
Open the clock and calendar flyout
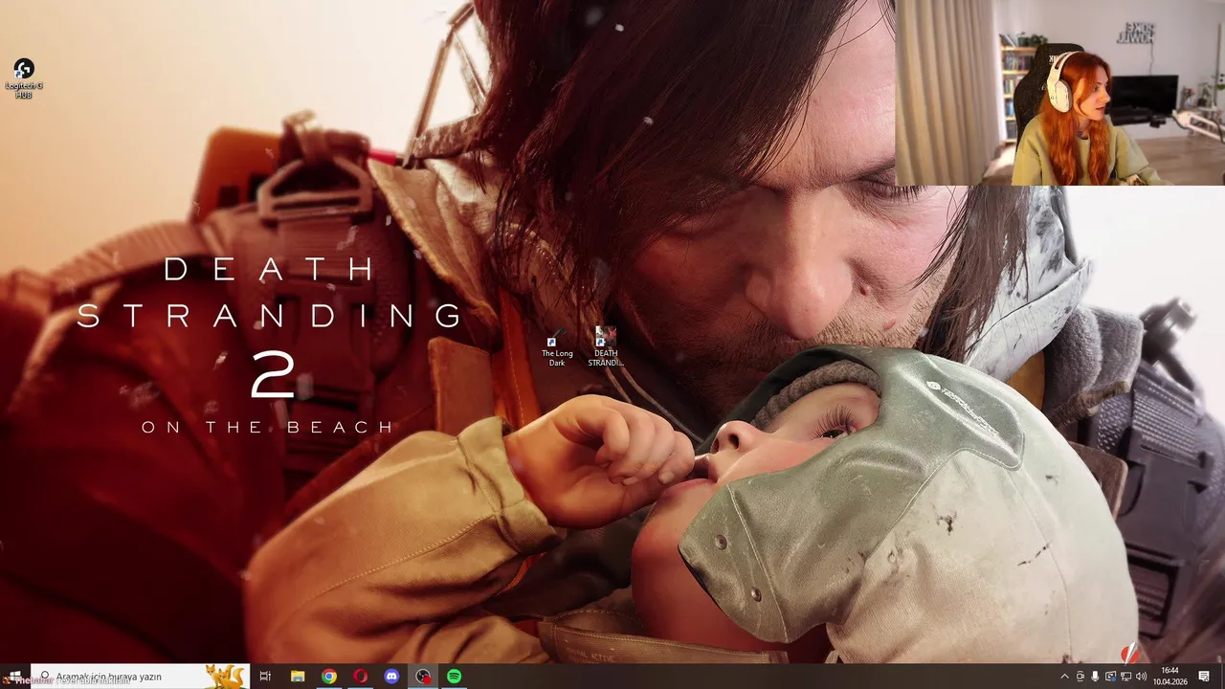[1169, 677]
